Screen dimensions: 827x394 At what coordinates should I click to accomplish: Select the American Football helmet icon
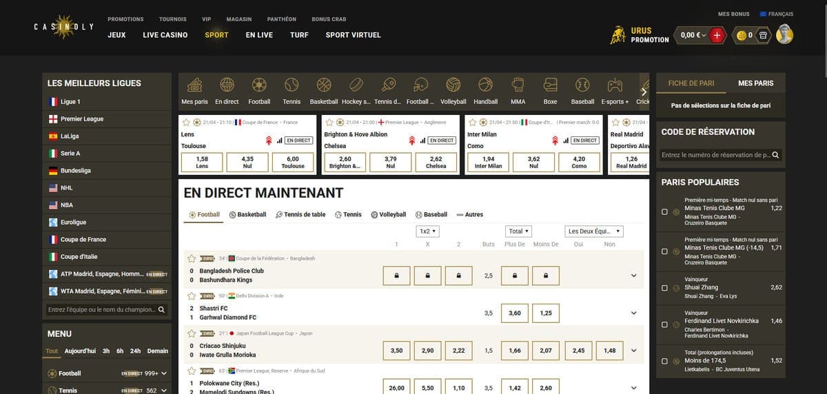point(420,85)
